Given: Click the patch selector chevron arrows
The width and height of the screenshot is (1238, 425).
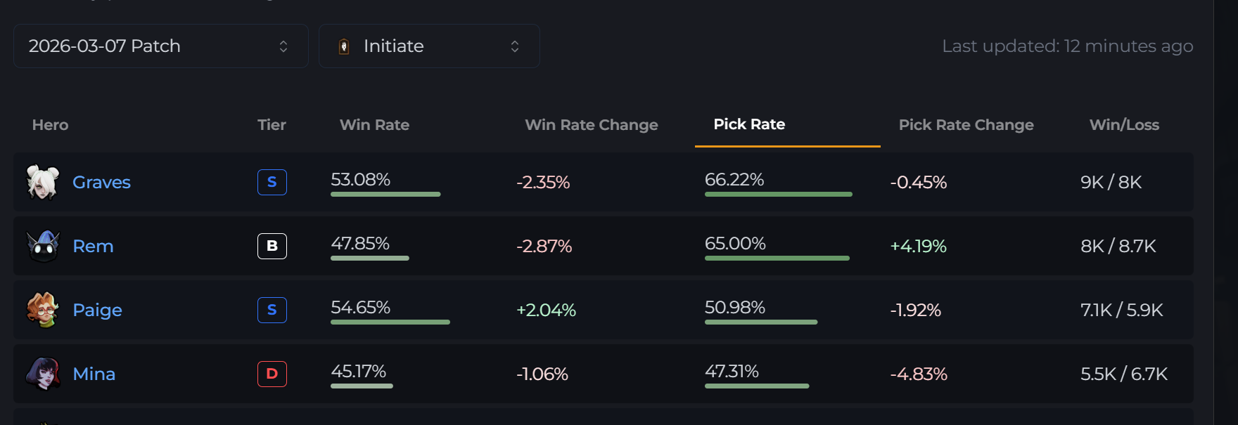Looking at the screenshot, I should click(283, 46).
